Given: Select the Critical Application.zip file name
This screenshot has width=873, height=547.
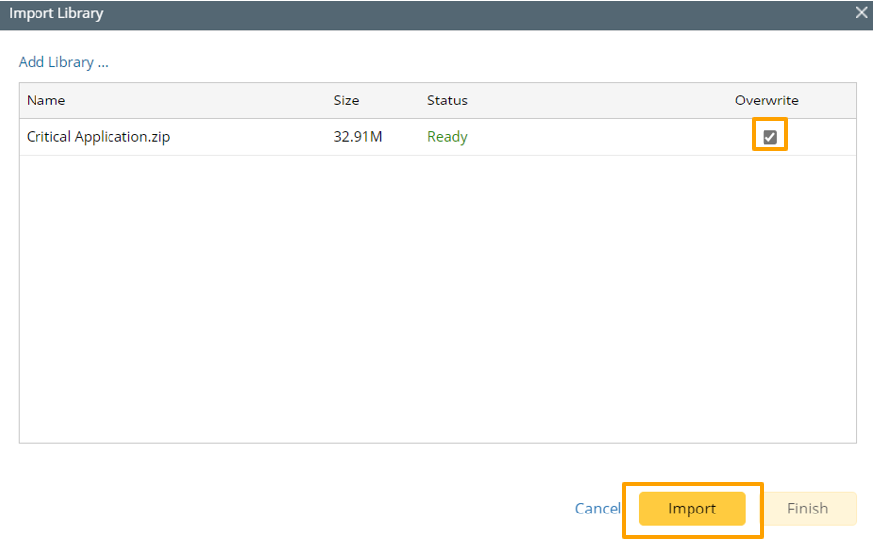Looking at the screenshot, I should tap(98, 137).
